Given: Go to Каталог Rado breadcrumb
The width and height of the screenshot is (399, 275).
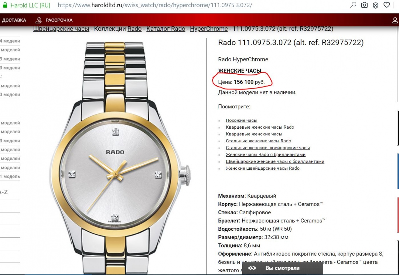Looking at the screenshot, I should pyautogui.click(x=166, y=29).
